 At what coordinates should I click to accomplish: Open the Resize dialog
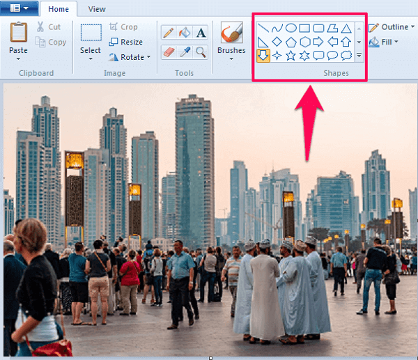[126, 42]
